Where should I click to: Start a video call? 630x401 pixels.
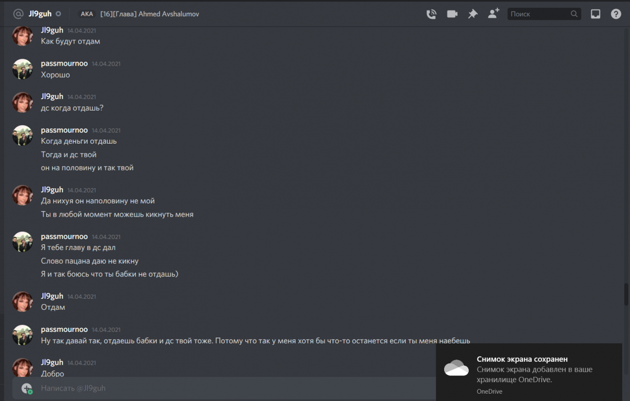coord(452,14)
